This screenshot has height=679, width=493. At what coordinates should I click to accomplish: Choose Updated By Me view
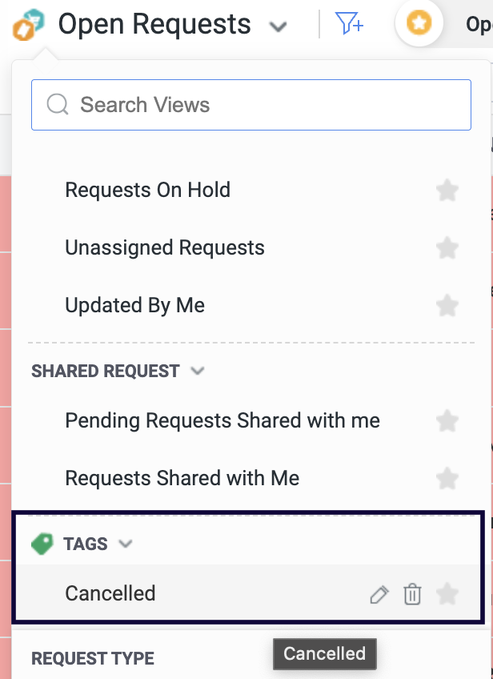(135, 306)
